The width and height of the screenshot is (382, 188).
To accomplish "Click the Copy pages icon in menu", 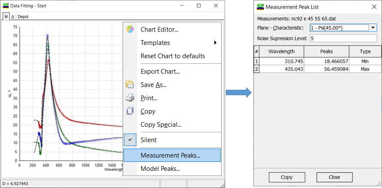I will (130, 111).
